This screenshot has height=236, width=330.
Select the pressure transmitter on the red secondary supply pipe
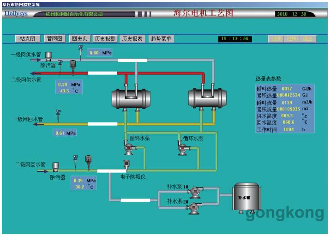tap(60, 67)
